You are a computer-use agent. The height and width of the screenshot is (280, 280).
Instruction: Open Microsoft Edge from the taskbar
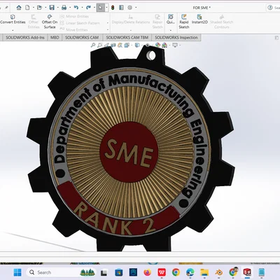tap(190, 272)
